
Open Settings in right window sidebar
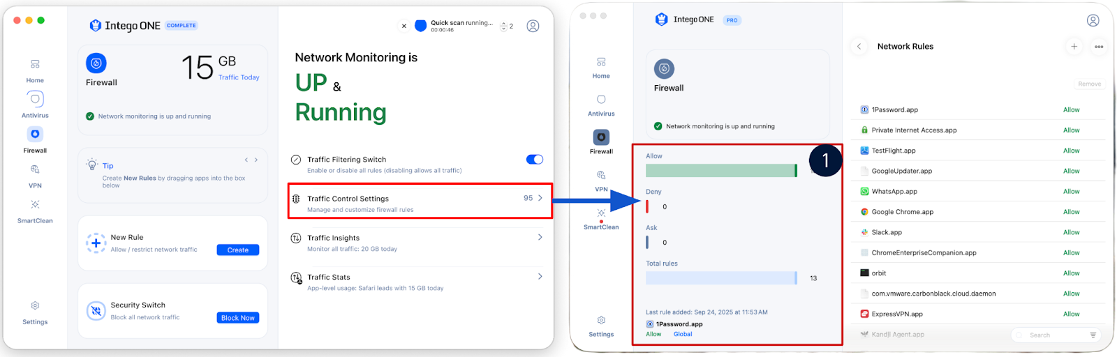point(601,326)
